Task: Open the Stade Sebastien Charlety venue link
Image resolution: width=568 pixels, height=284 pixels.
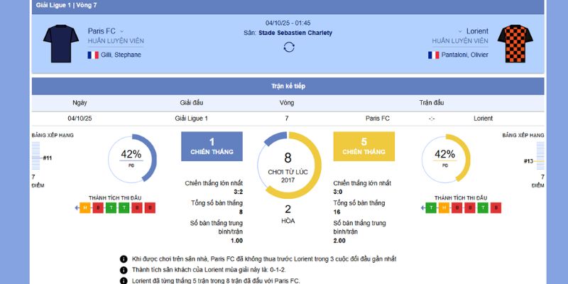Action: coord(295,33)
